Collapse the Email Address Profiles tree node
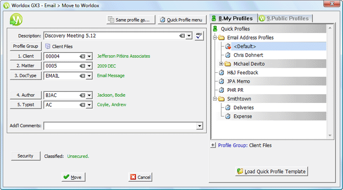 click(215, 38)
